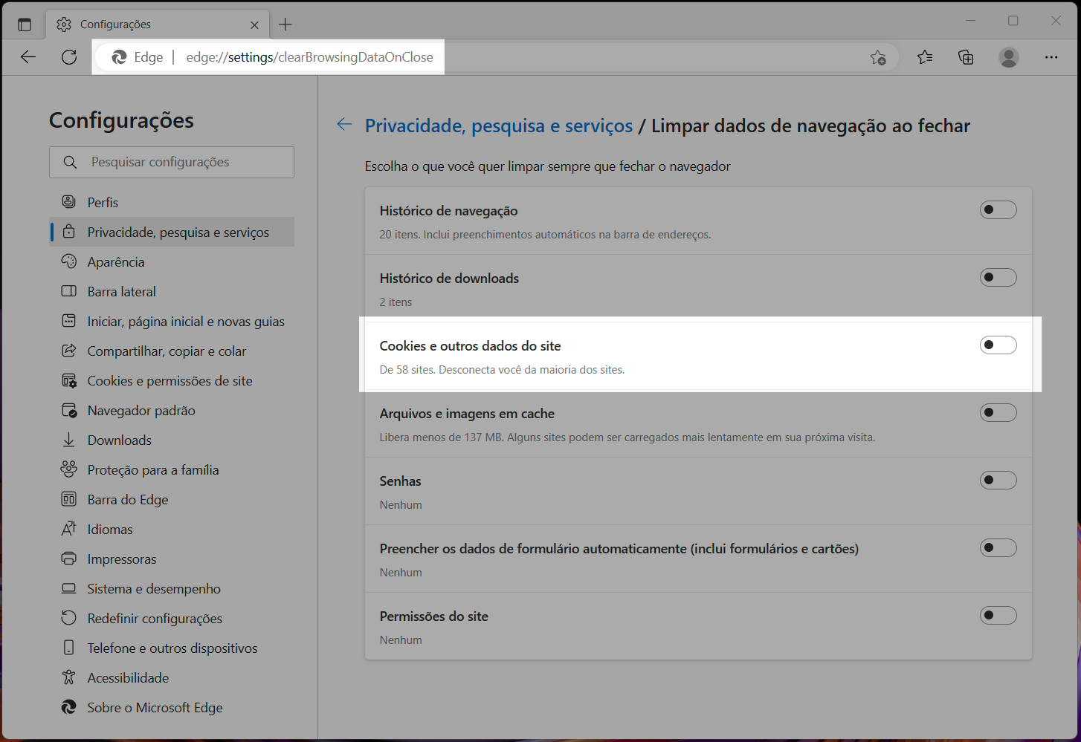Click '20 itens' navigation history description

click(x=545, y=235)
